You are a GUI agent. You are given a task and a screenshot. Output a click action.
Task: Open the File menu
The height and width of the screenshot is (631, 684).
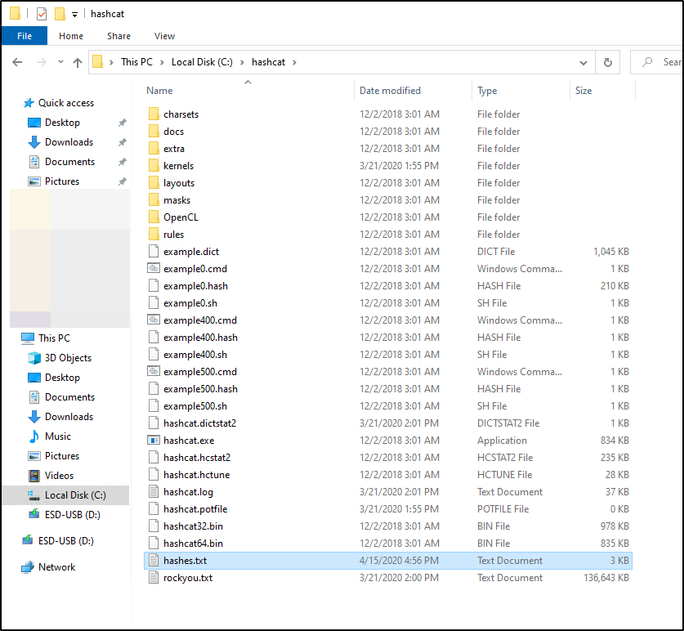pyautogui.click(x=25, y=36)
